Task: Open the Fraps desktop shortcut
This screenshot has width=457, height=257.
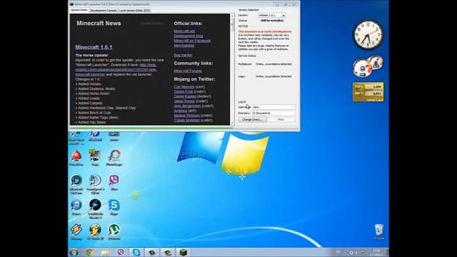Action: pos(95,156)
